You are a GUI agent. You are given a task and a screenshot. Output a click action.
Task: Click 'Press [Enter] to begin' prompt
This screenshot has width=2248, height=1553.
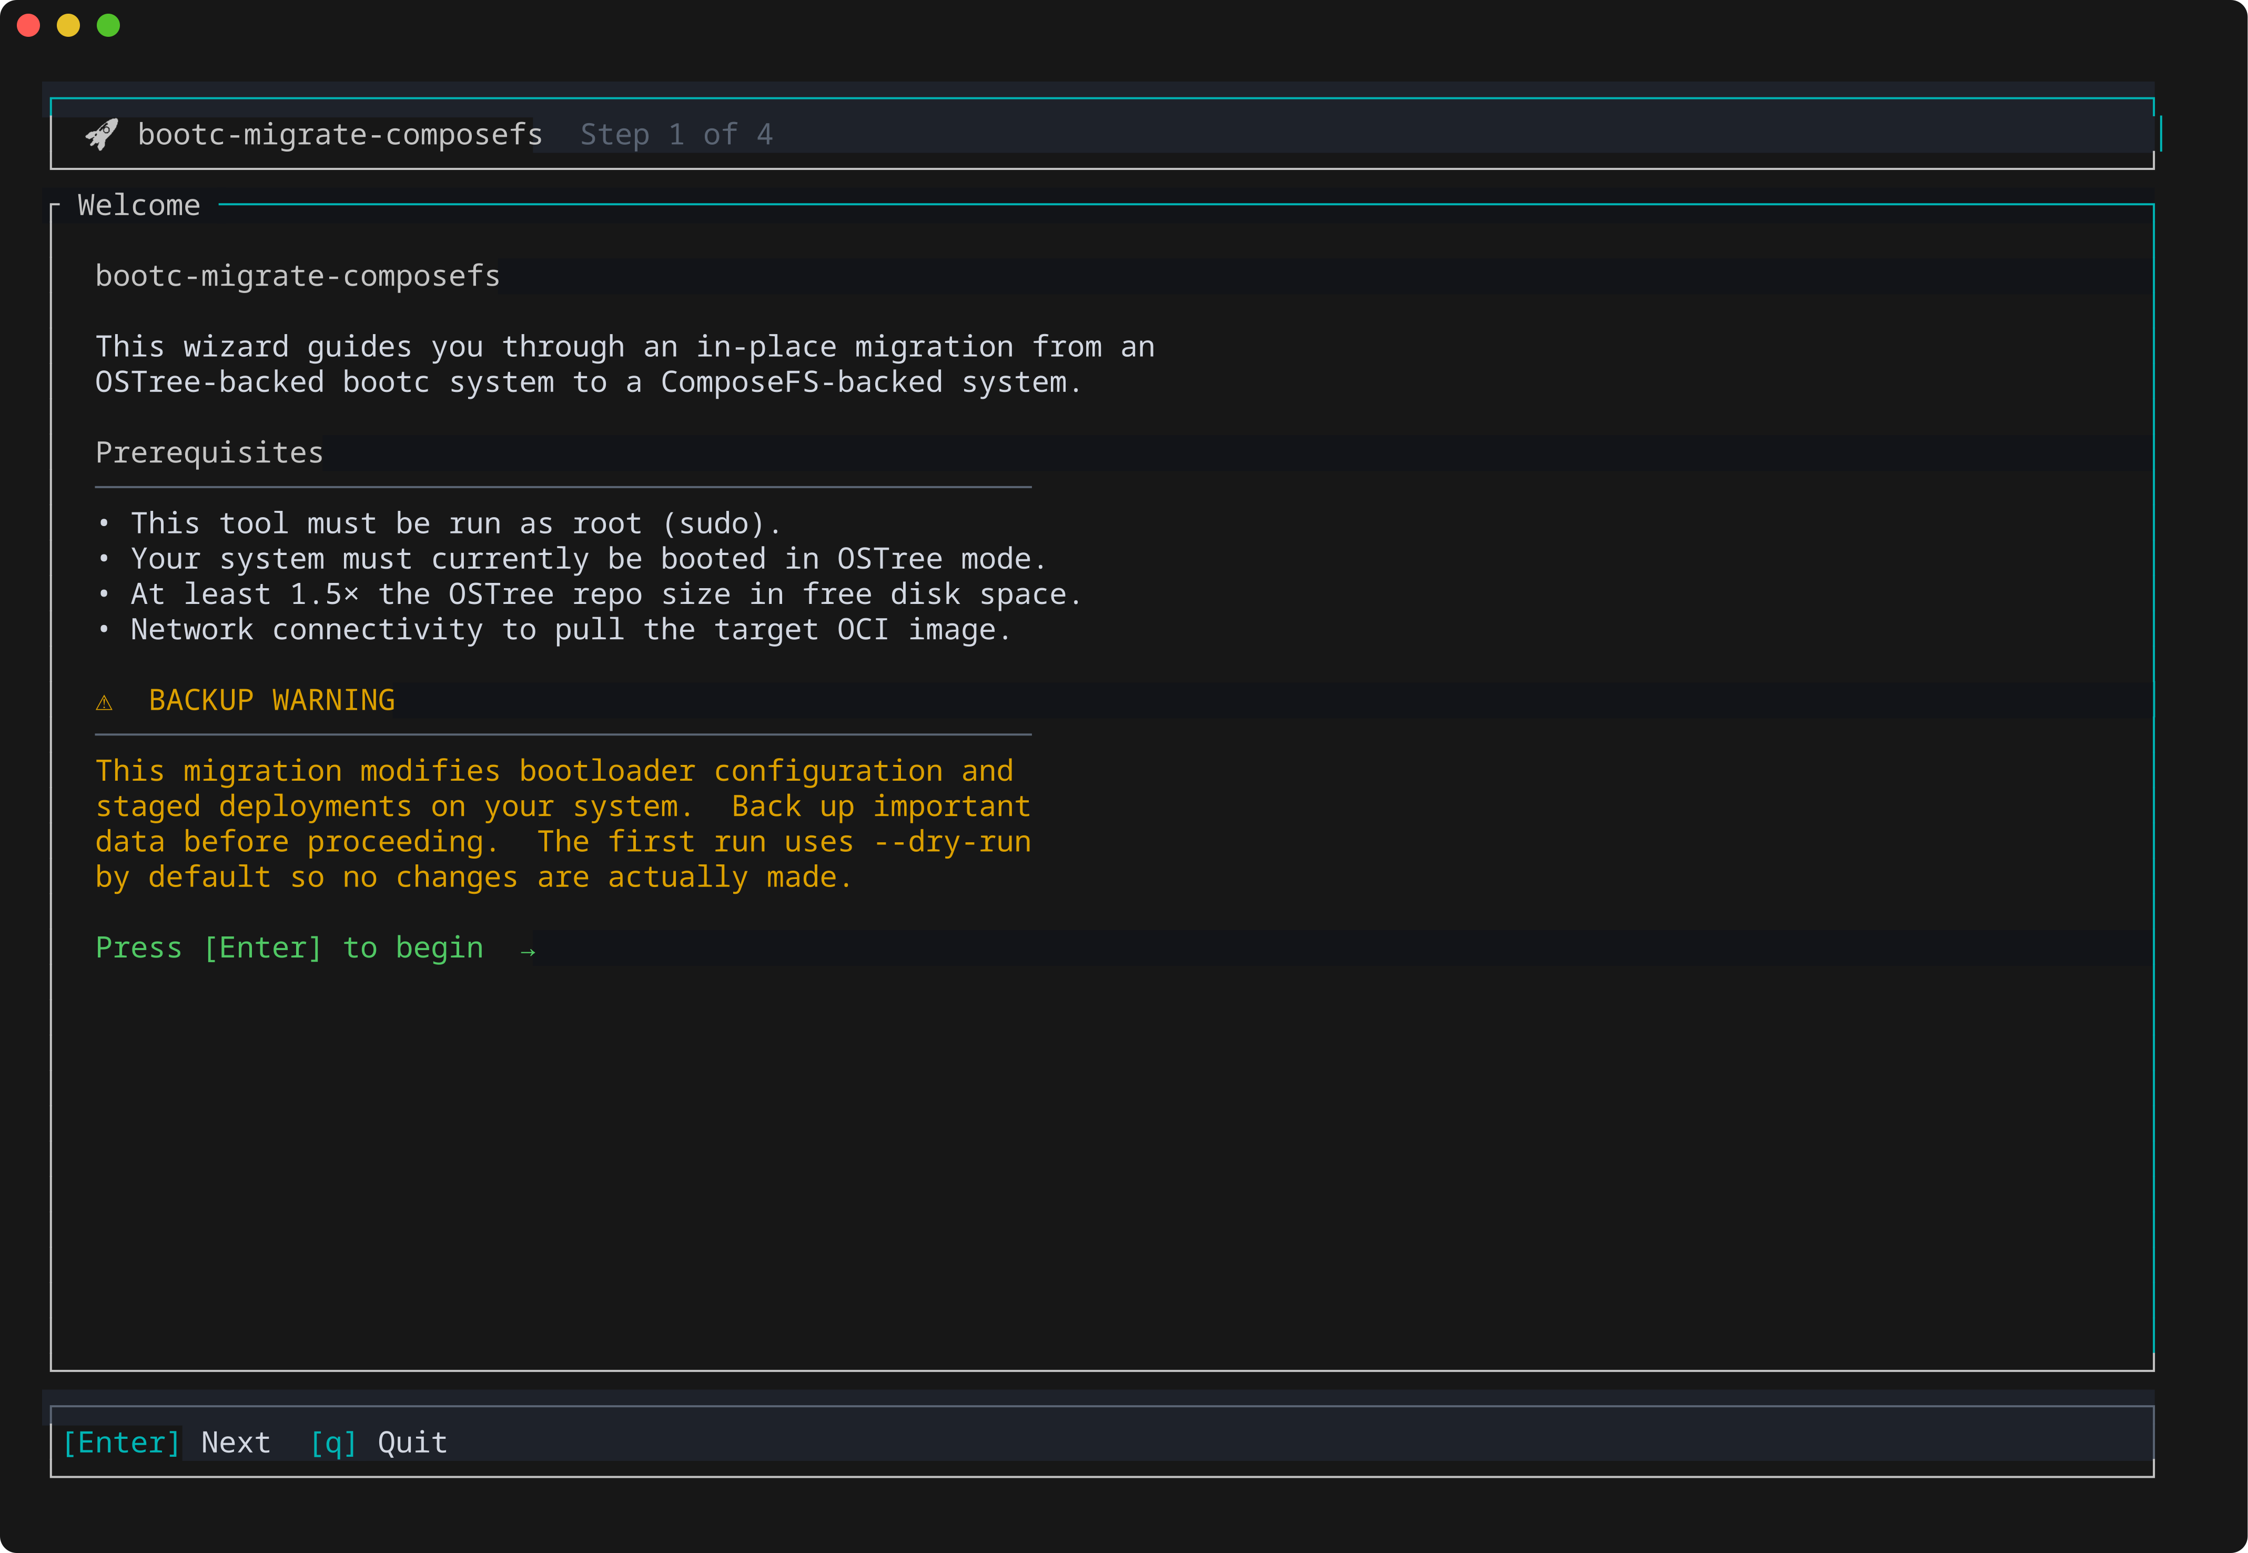(289, 948)
